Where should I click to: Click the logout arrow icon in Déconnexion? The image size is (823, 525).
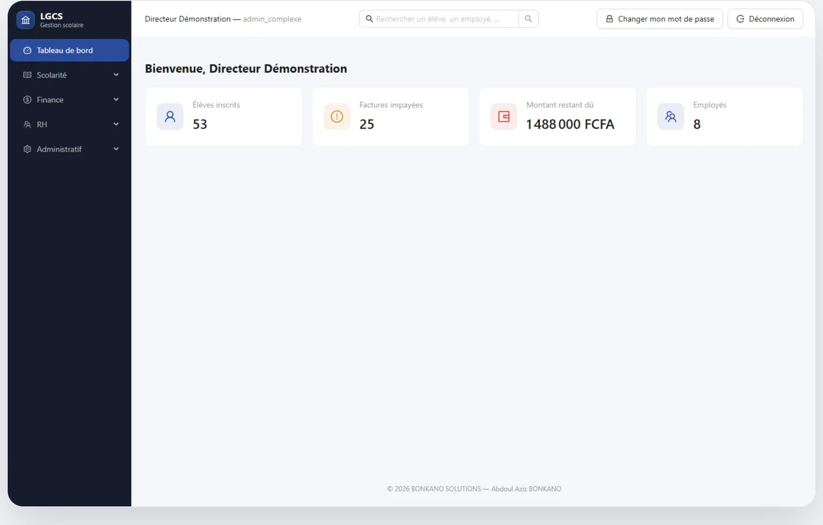[740, 19]
